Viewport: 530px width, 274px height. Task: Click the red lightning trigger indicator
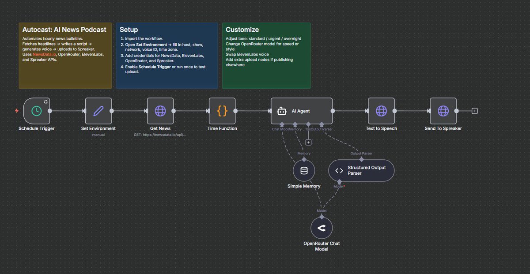[17, 111]
